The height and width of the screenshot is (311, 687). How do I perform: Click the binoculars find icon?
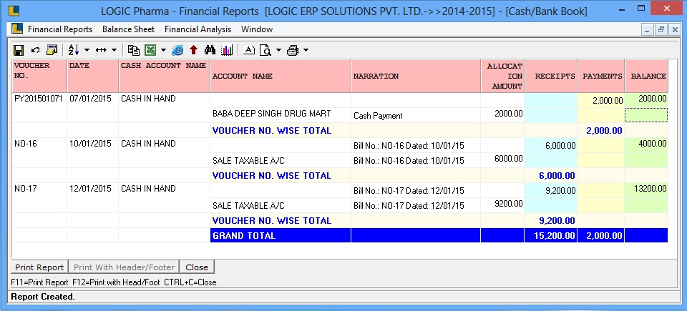pyautogui.click(x=210, y=50)
